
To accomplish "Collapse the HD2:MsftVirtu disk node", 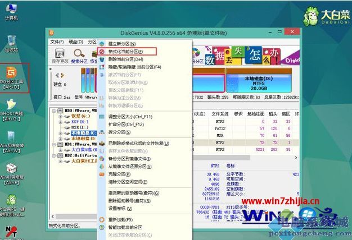I will 54,155.
